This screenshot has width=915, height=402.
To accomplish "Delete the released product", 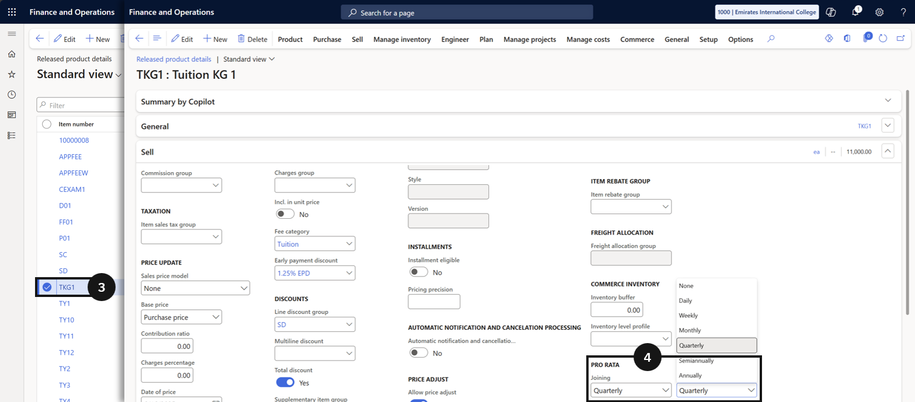I will pos(252,39).
